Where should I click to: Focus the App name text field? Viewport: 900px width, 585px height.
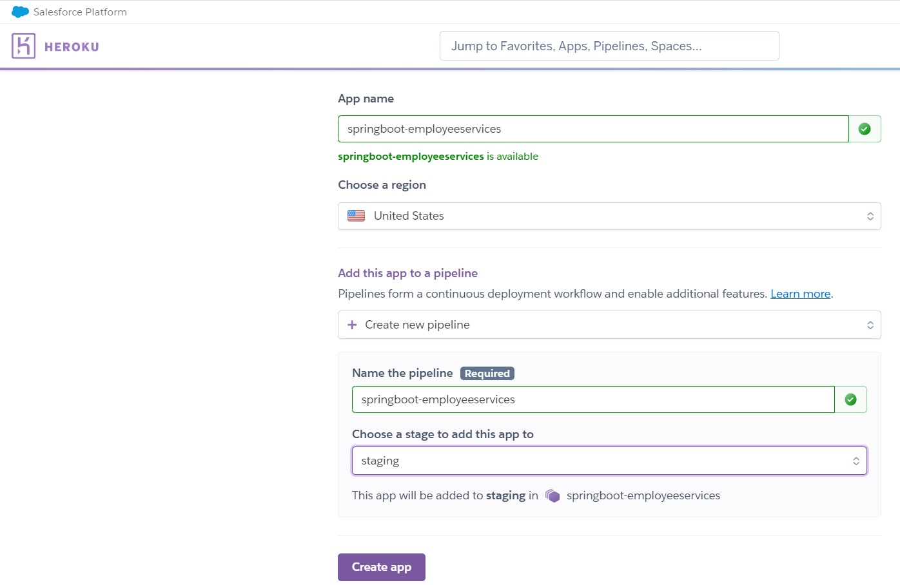coord(592,129)
